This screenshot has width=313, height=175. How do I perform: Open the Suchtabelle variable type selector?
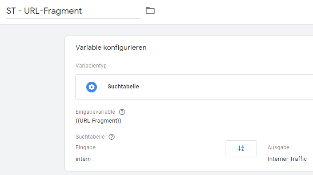[194, 87]
